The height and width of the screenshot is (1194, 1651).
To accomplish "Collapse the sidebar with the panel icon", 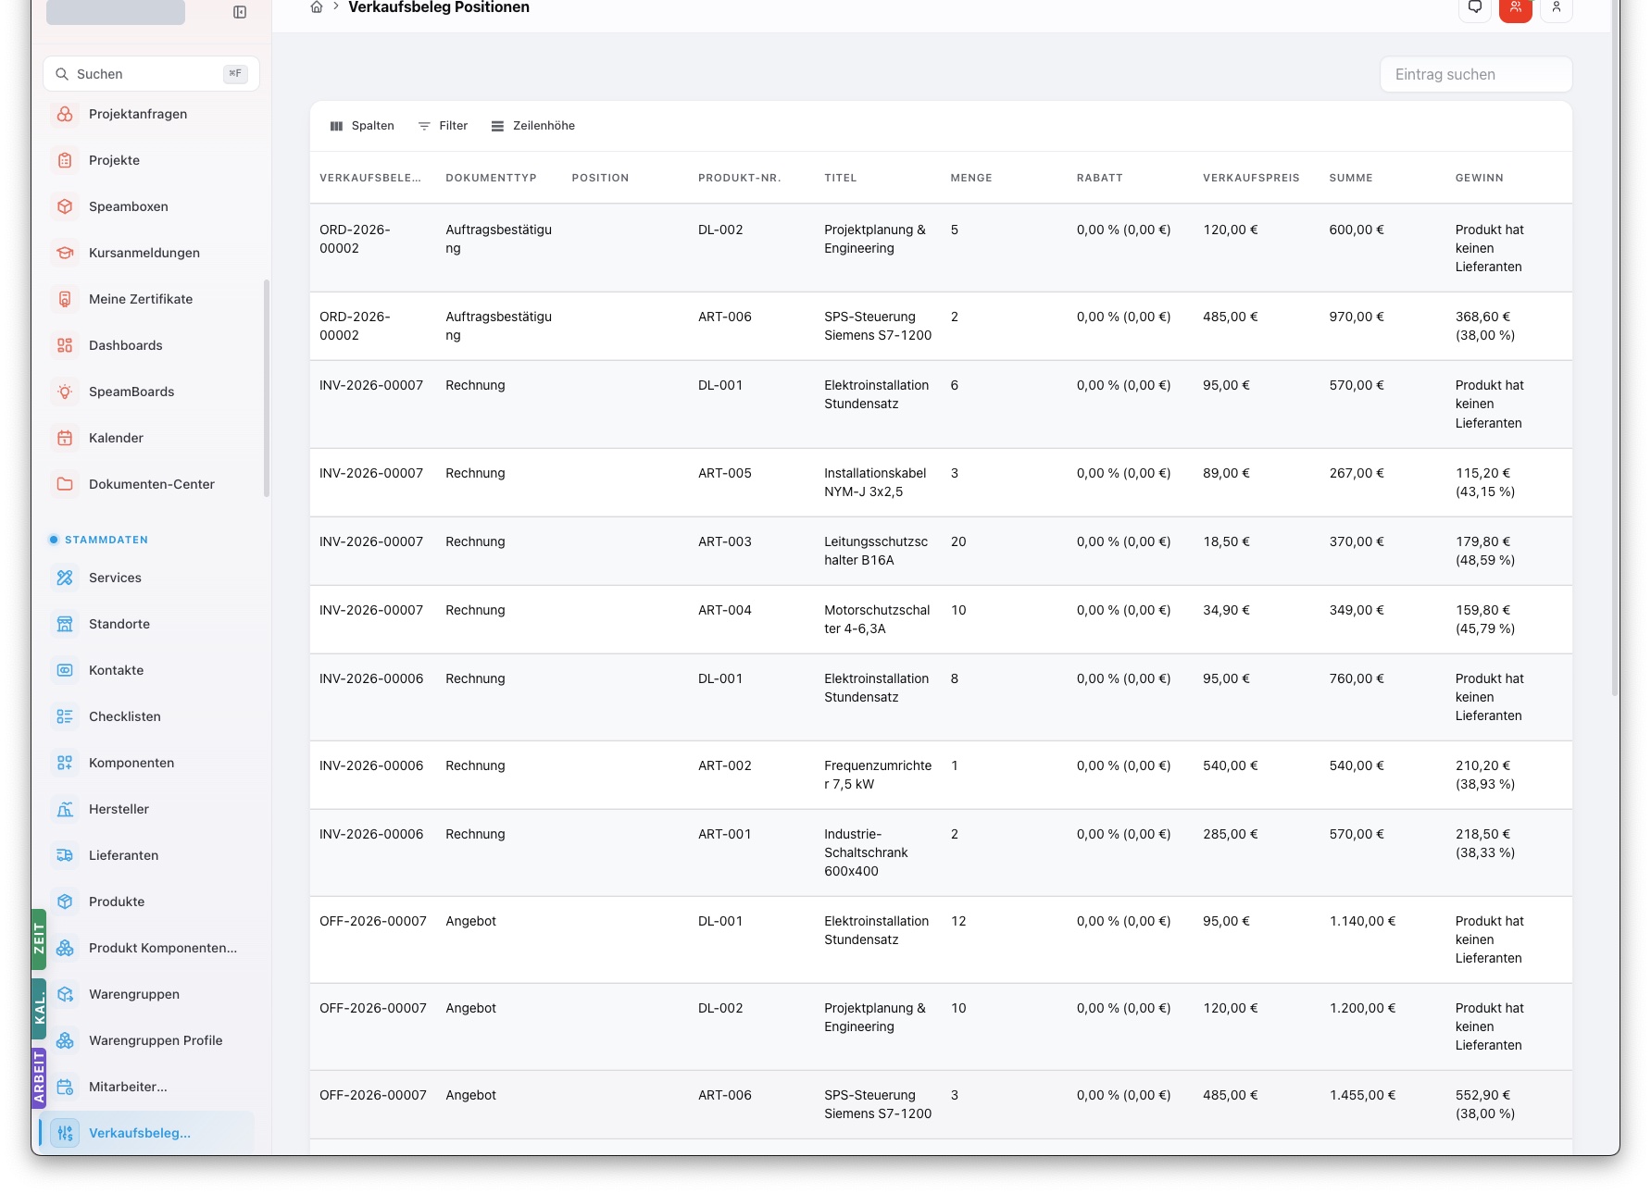I will (x=240, y=12).
